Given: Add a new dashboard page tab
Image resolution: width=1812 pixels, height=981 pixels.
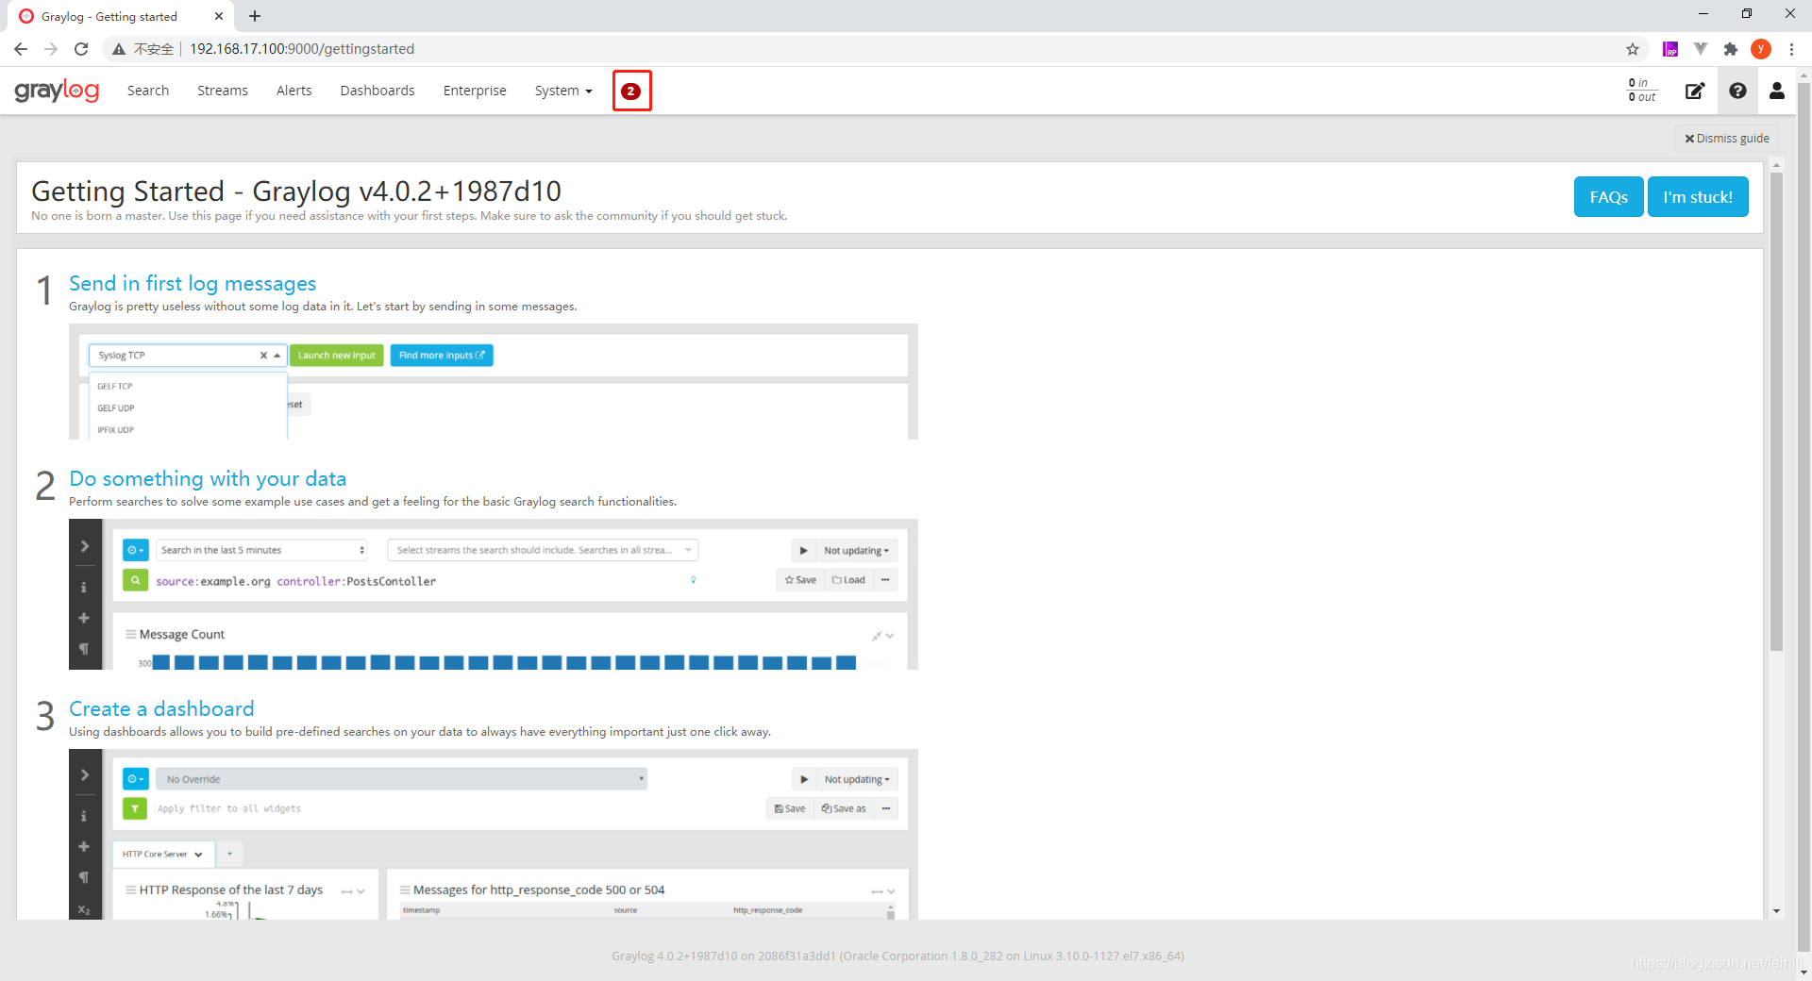Looking at the screenshot, I should point(229,854).
